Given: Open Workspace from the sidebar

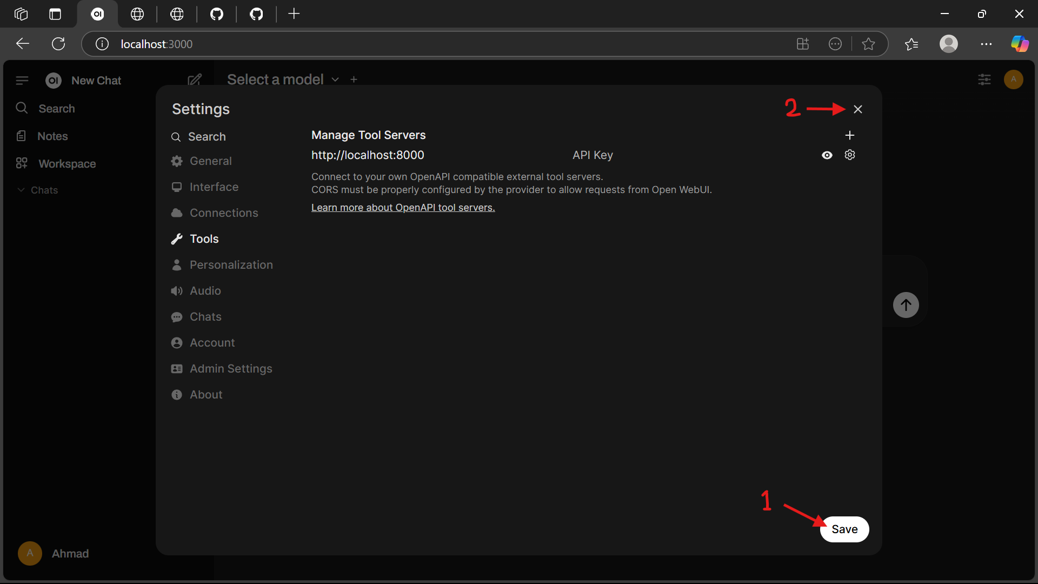Looking at the screenshot, I should tap(66, 164).
